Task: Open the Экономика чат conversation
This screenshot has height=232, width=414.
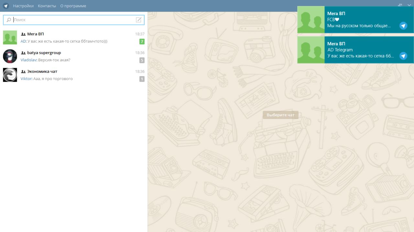Action: point(74,75)
